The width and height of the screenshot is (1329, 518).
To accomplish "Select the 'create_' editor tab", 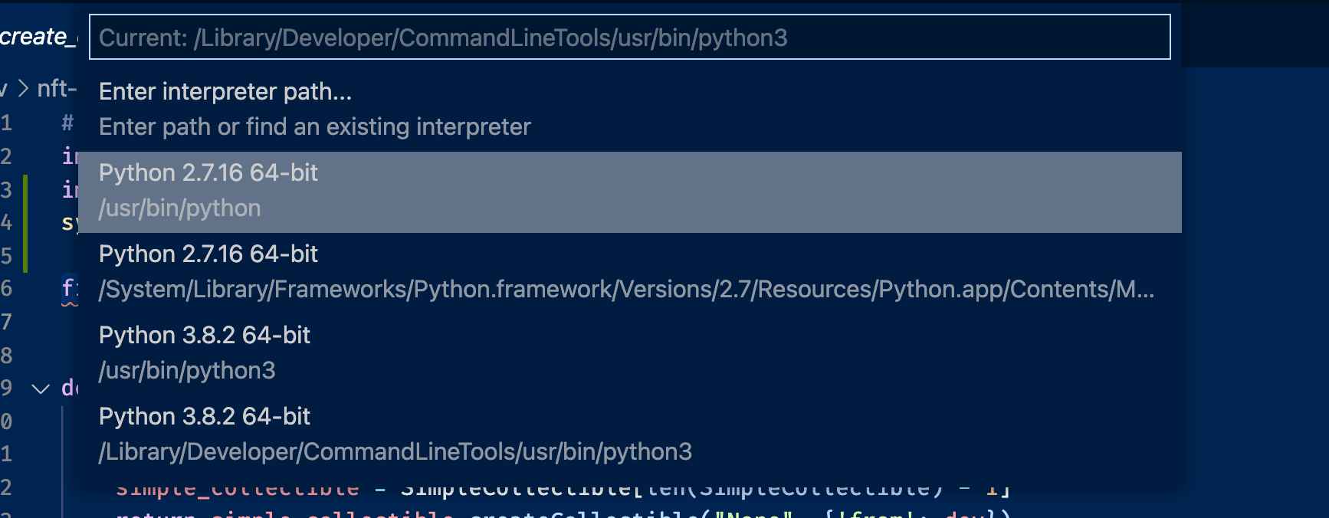I will click(38, 36).
